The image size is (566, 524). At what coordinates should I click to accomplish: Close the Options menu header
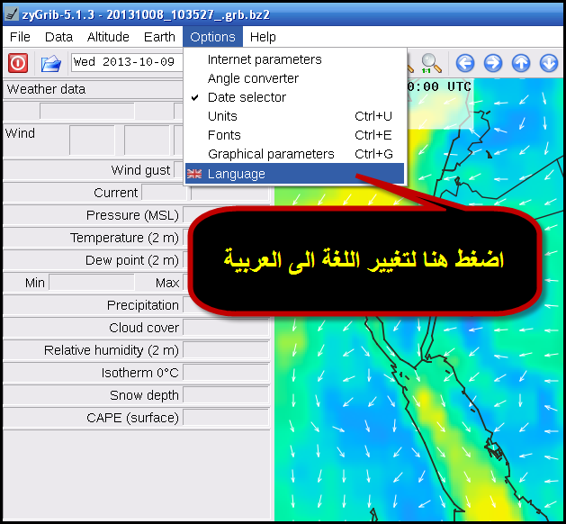click(212, 37)
